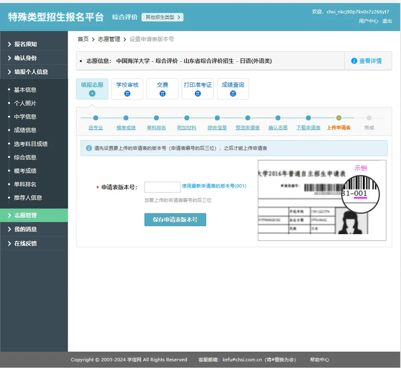Open 选考科目成绩 in the sidebar
This screenshot has height=368, width=401.
coord(31,144)
